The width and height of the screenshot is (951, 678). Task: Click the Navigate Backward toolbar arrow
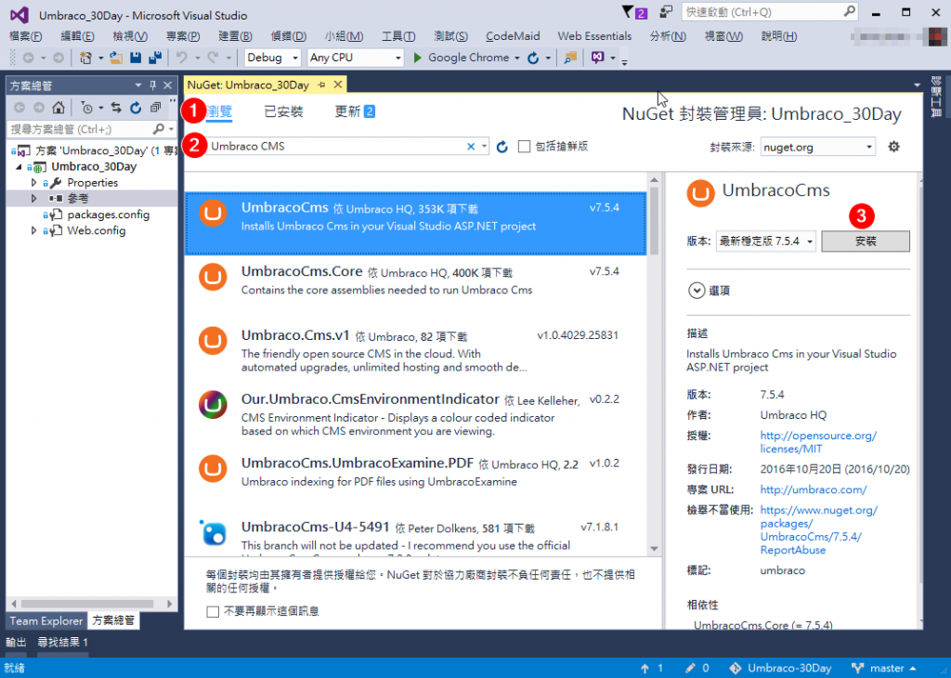coord(28,58)
